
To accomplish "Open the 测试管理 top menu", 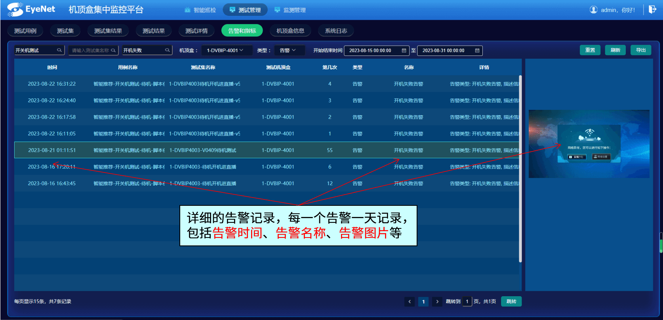I will click(x=245, y=10).
